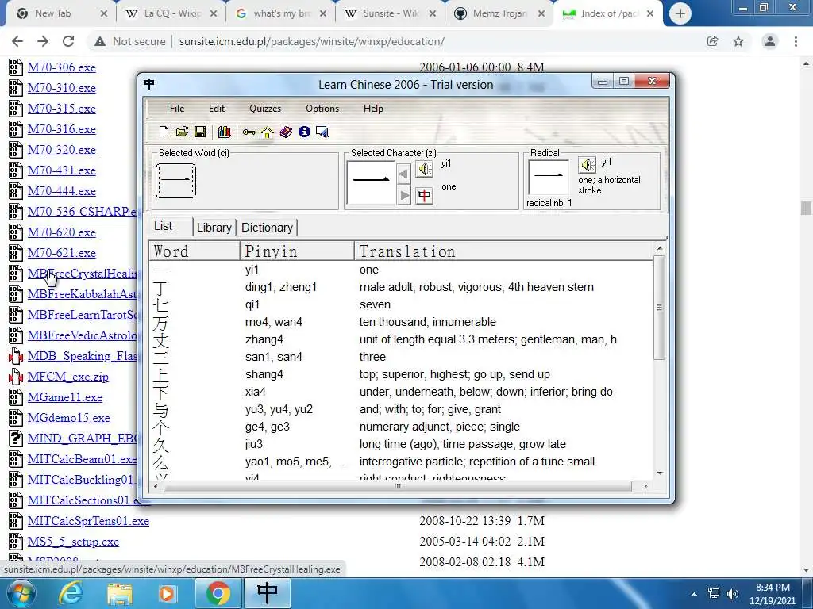Select the row with pinyin zhang4
Screen dimensions: 813x609
click(x=401, y=339)
